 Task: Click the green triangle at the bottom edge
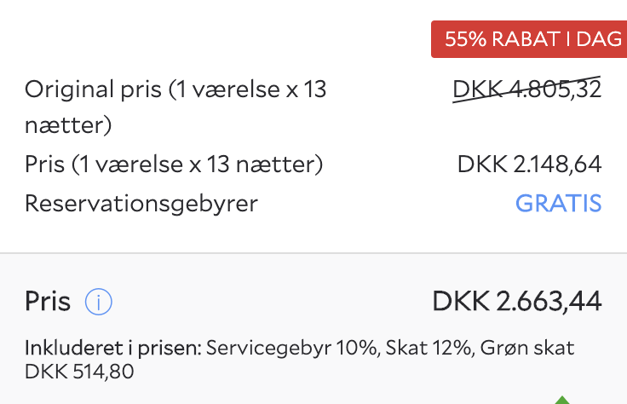tap(562, 400)
